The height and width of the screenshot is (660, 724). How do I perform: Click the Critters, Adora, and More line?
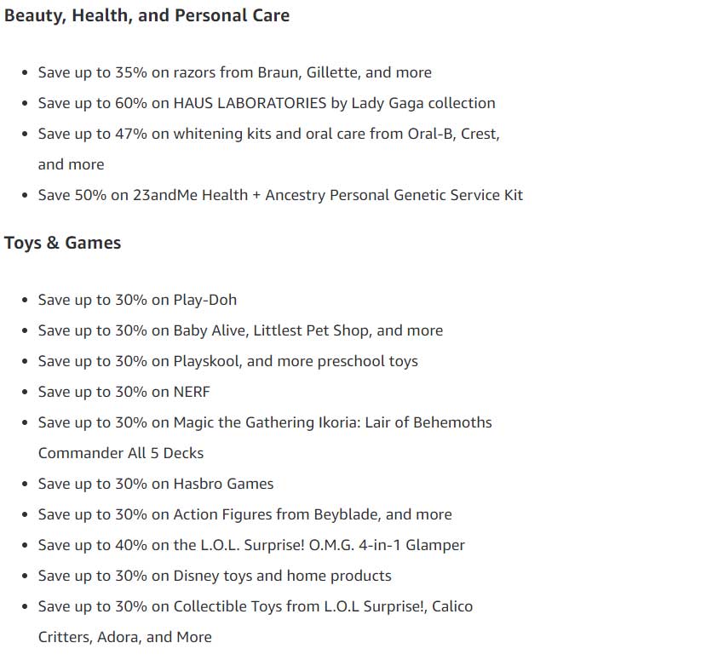click(x=124, y=637)
